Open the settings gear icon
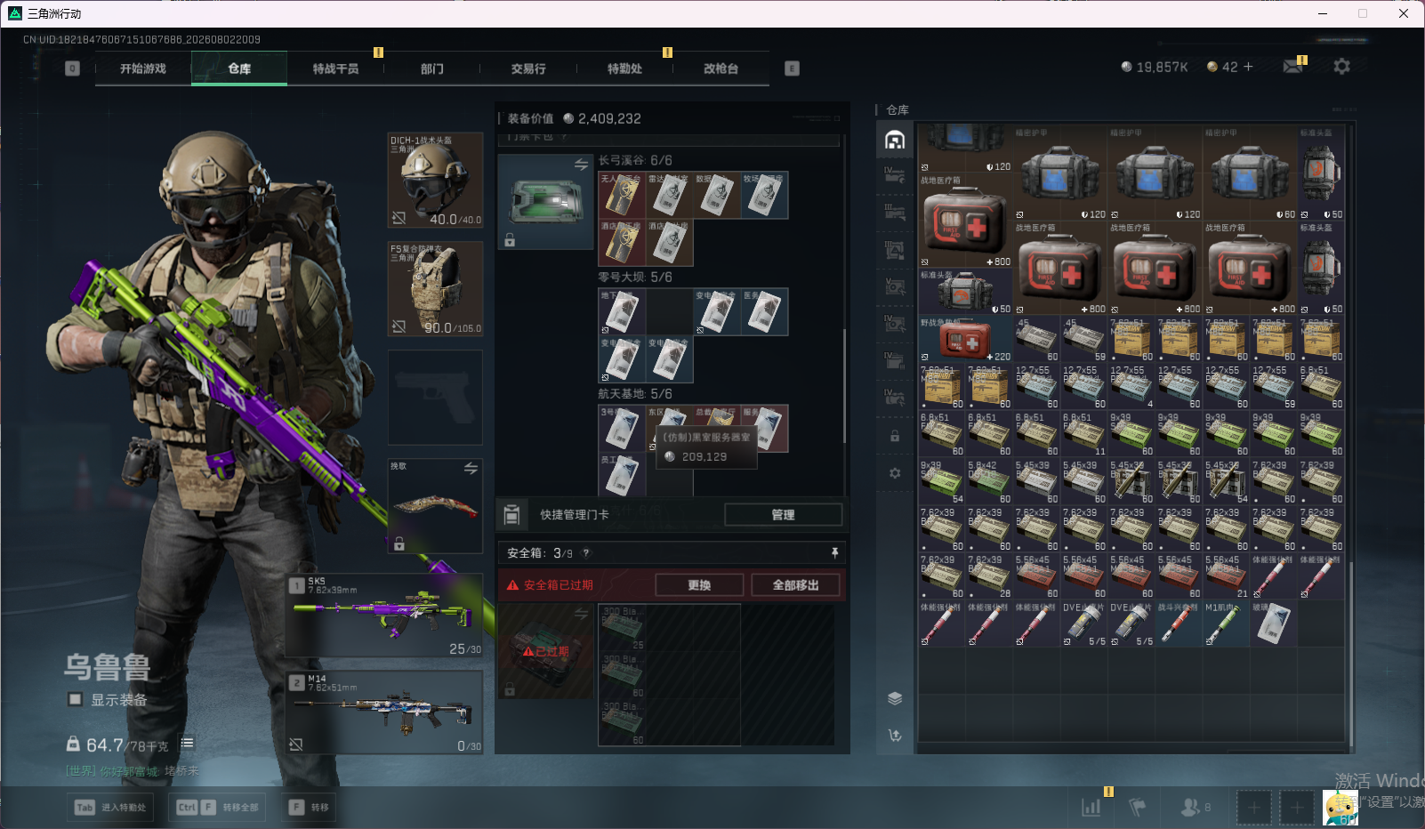Screen dimensions: 1425x829 (1341, 67)
